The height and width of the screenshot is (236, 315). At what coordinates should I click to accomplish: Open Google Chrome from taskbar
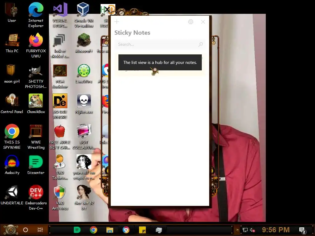pos(94,230)
